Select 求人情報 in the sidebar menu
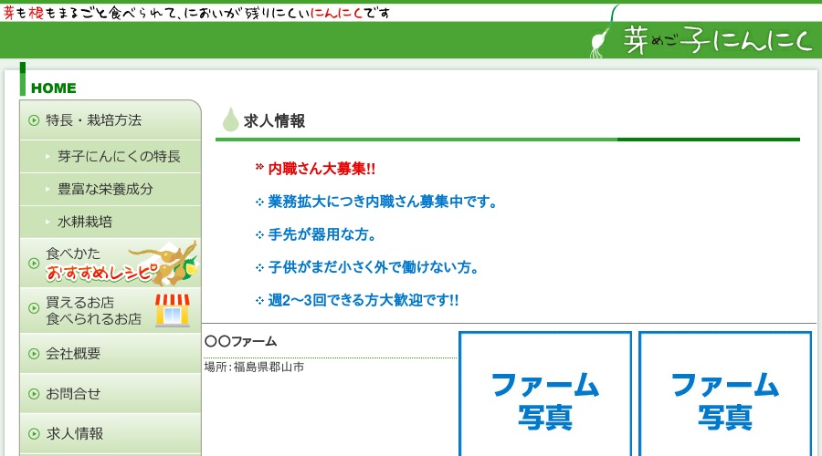This screenshot has width=822, height=456. (75, 434)
